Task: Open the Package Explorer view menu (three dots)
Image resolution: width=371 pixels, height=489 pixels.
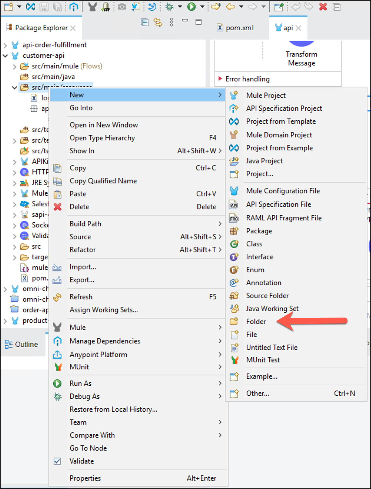Action: 172,22
